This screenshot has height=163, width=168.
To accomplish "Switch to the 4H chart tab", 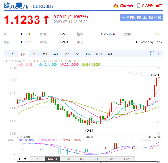I will [110, 54].
